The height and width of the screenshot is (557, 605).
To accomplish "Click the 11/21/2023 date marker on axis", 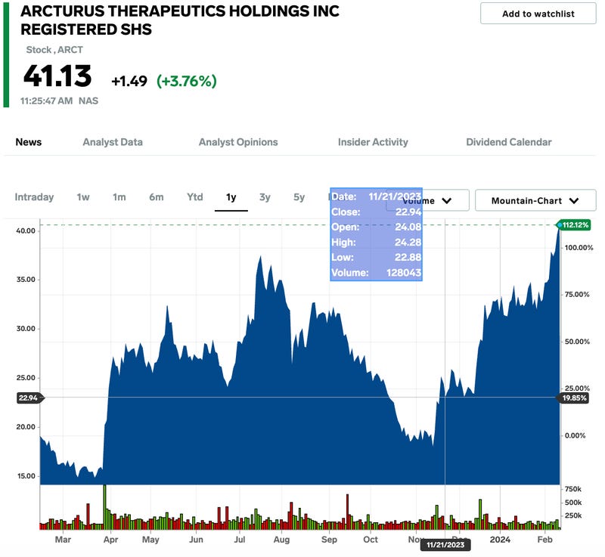I will (x=445, y=544).
